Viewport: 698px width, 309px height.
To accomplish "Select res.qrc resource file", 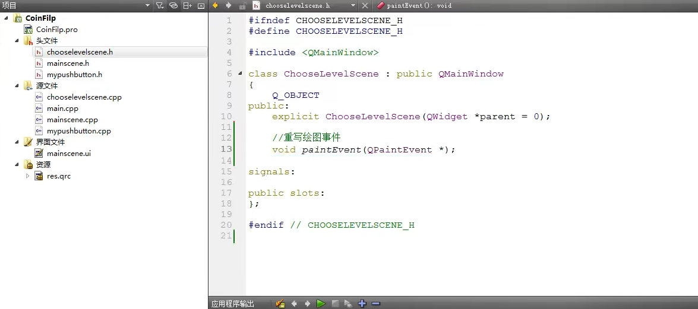I will [59, 176].
